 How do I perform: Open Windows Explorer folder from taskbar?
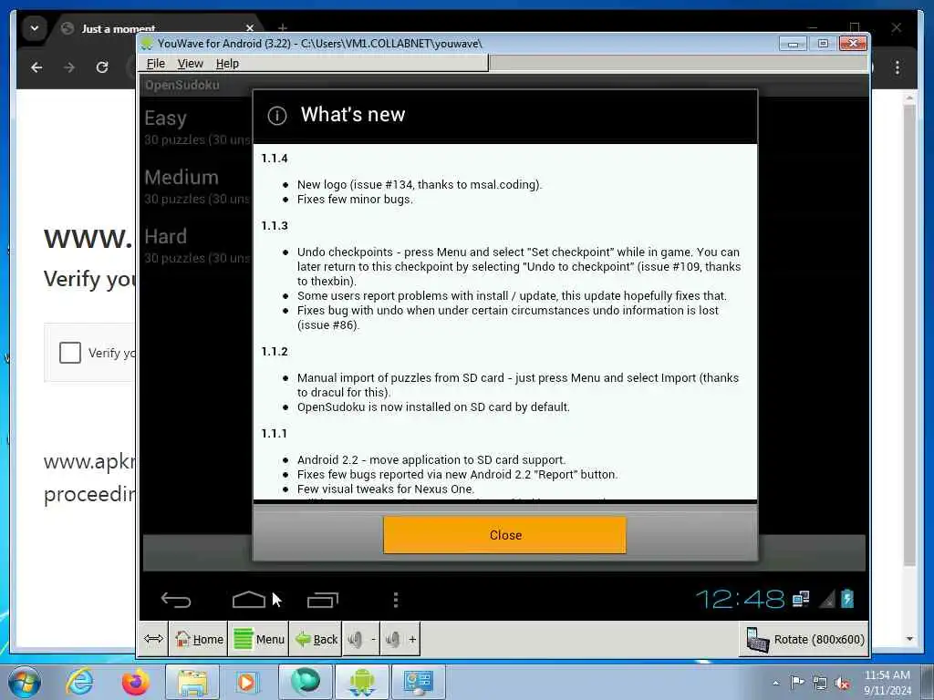coord(192,682)
